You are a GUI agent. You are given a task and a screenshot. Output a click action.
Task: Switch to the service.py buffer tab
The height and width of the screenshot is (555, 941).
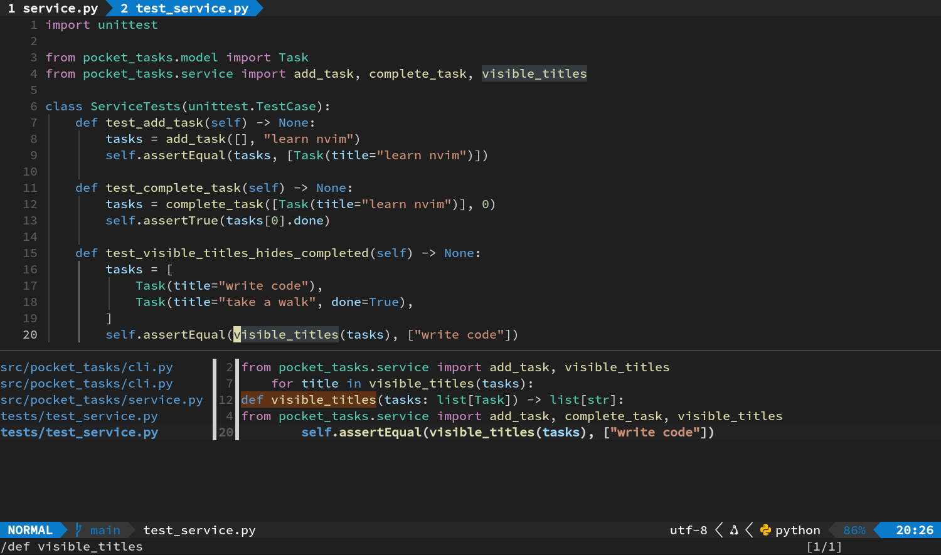point(53,8)
